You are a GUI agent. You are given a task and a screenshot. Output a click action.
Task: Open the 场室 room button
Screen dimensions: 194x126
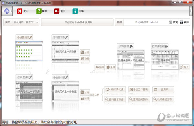[85, 58]
